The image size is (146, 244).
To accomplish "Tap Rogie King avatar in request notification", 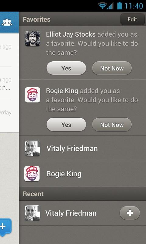I will pos(33,95).
